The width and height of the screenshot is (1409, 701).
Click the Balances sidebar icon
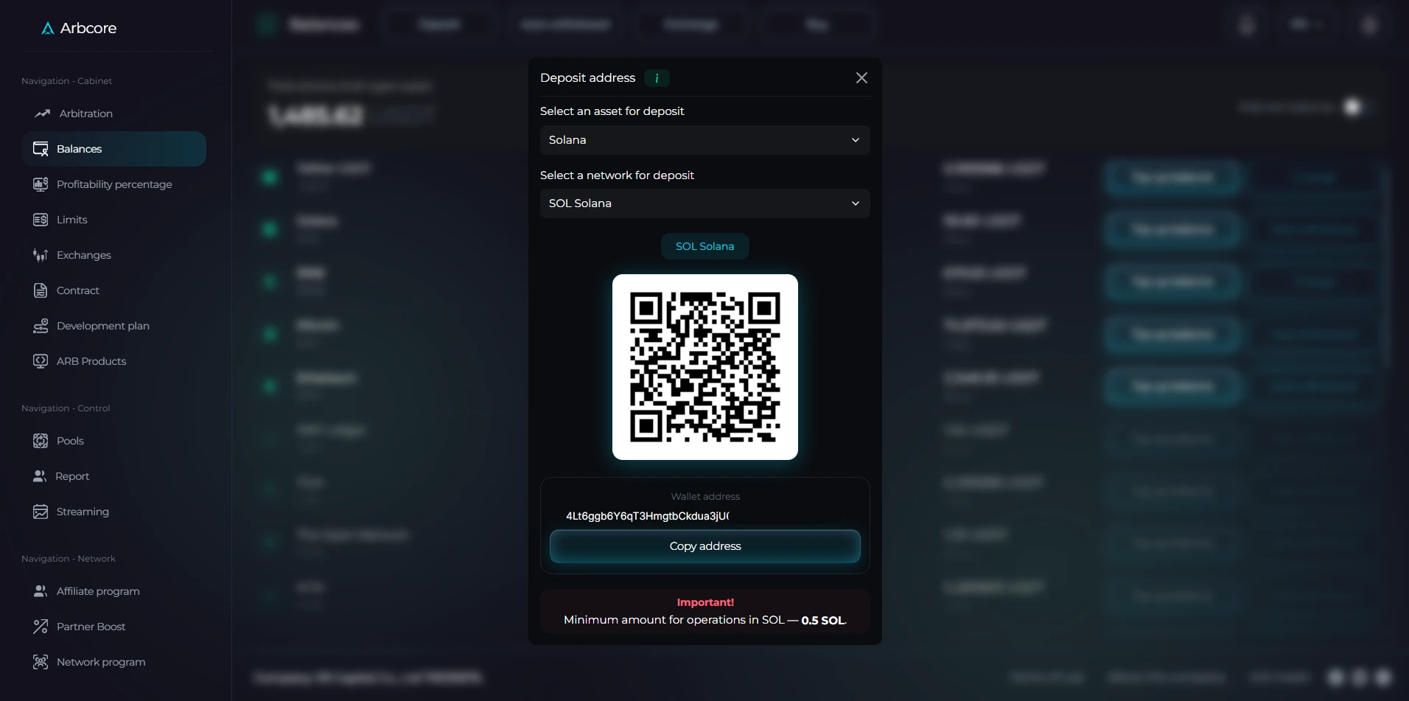41,149
